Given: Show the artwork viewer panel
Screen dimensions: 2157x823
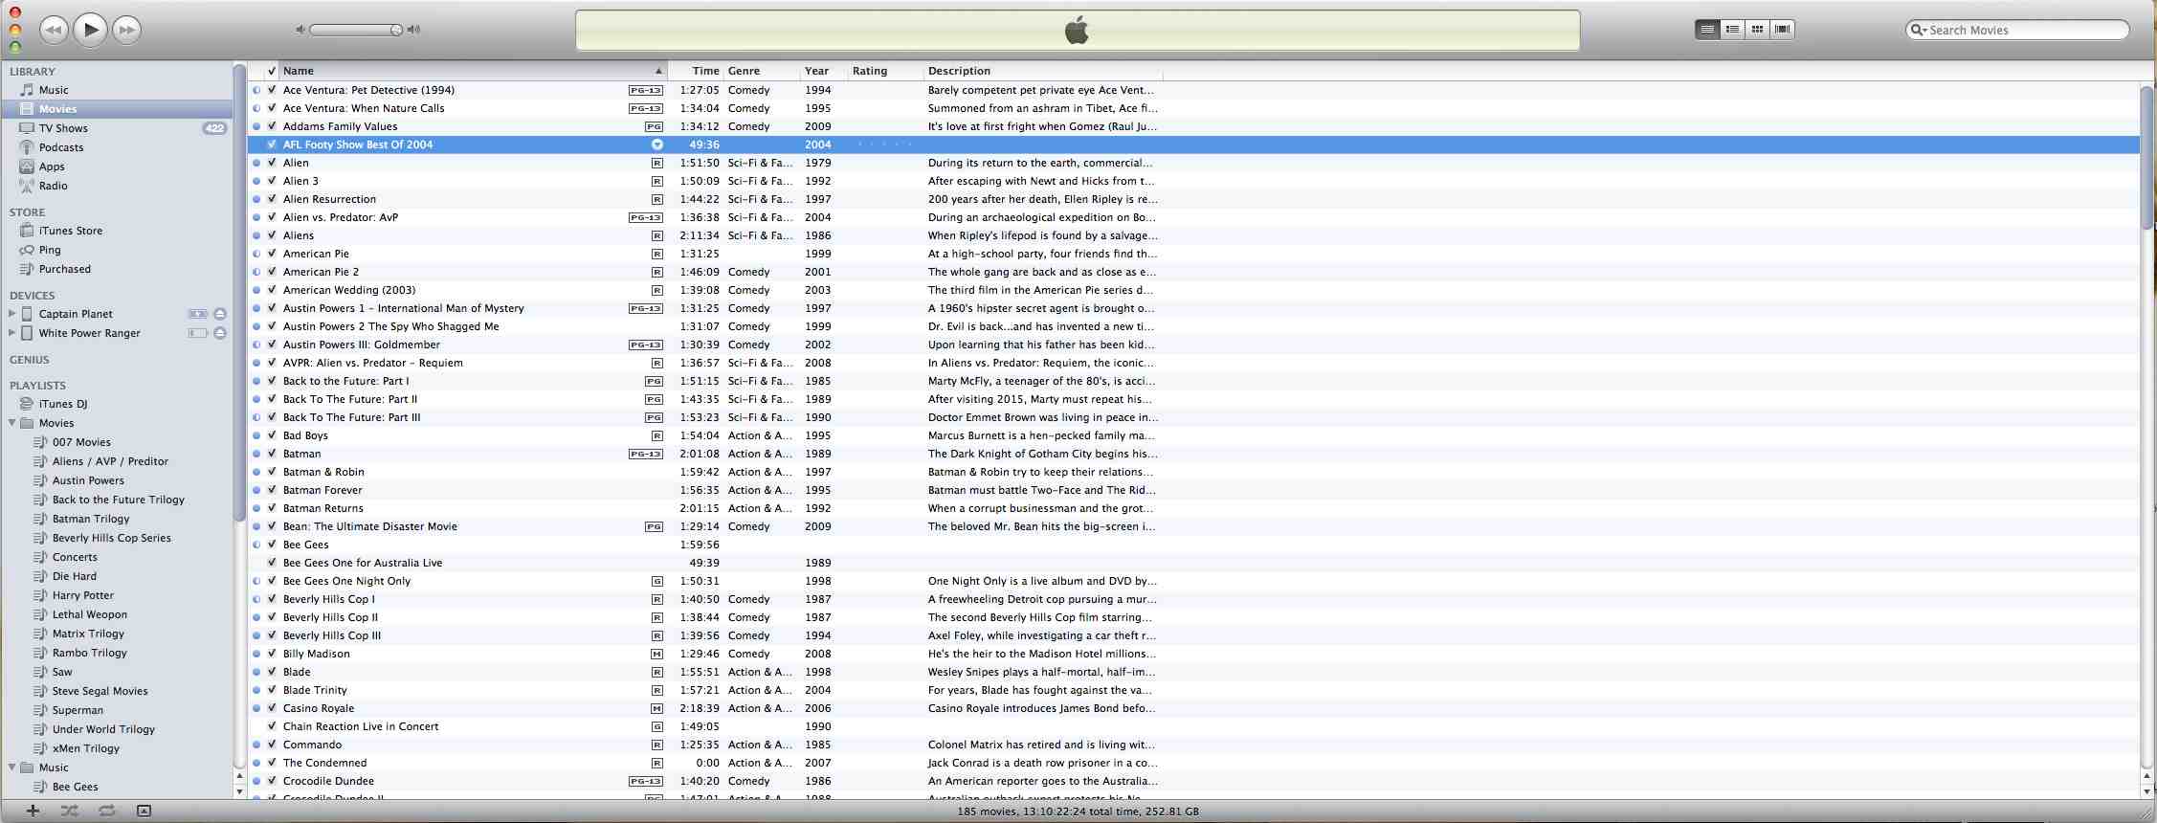Looking at the screenshot, I should (x=144, y=811).
